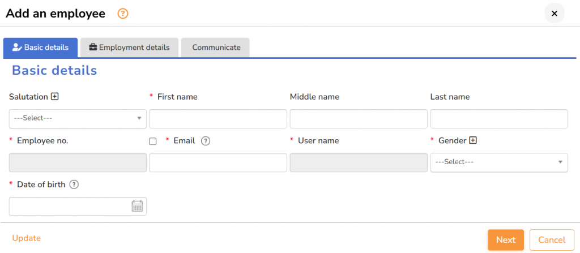Viewport: 580px width, 253px height.
Task: Select the Basic details tab
Action: (41, 48)
